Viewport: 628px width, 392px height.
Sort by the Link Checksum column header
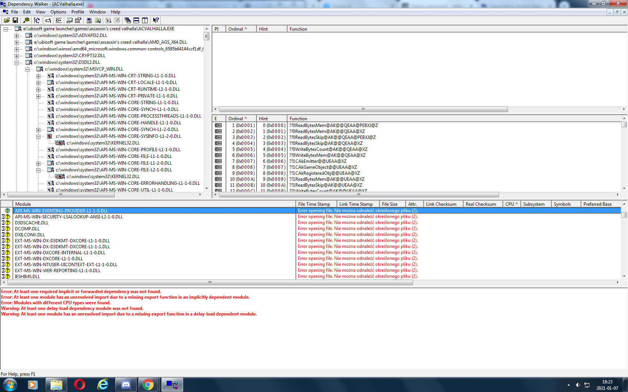click(x=443, y=204)
